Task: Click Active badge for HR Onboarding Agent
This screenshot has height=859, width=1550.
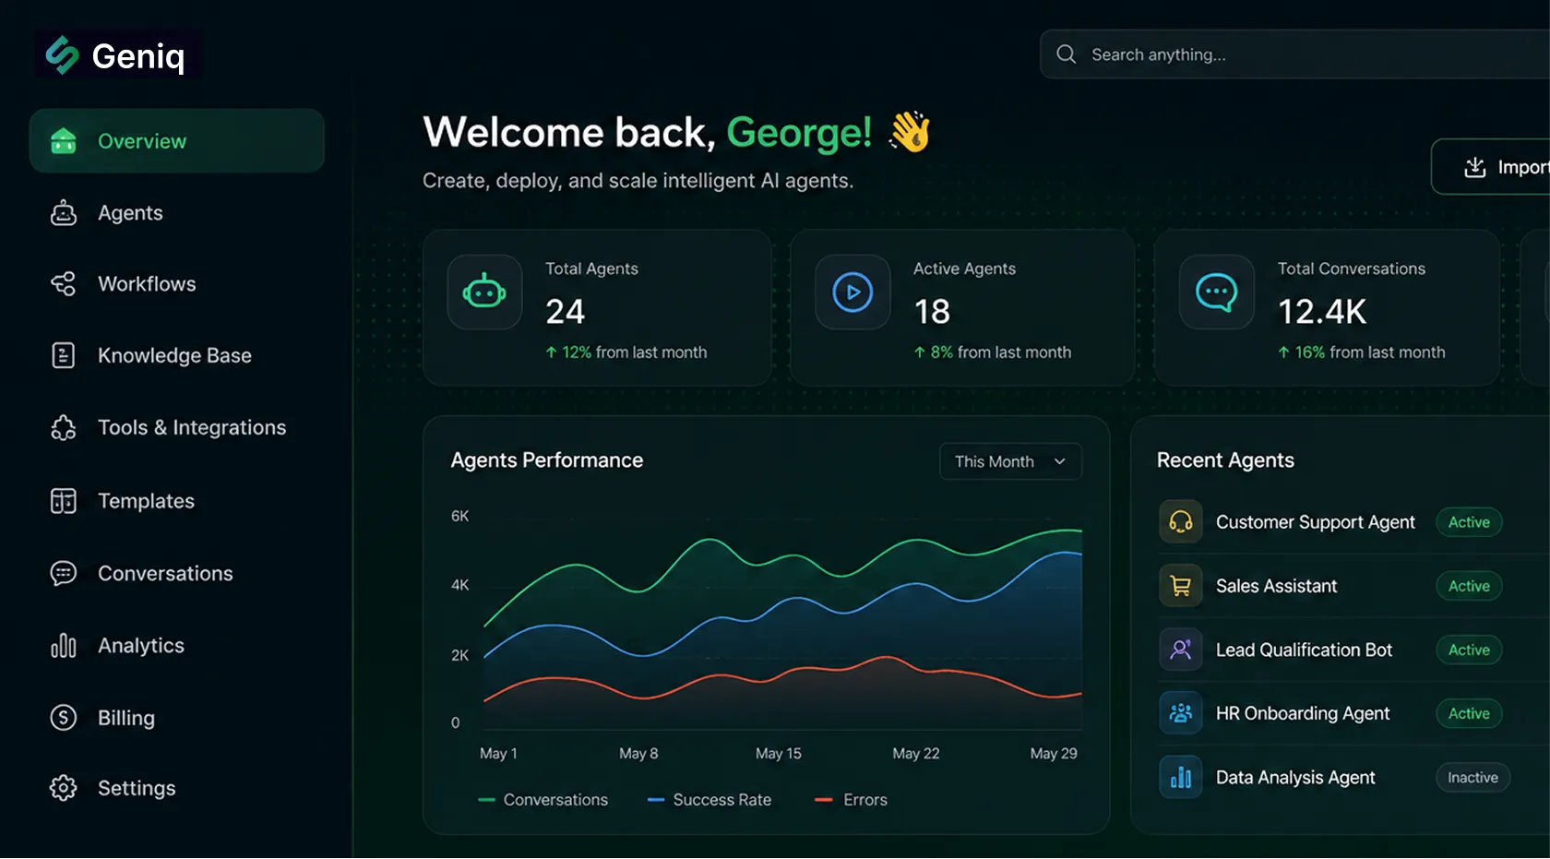Action: (x=1469, y=713)
